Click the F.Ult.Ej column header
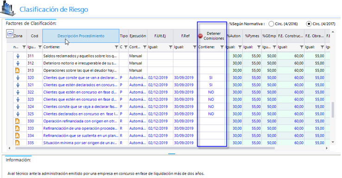This screenshot has height=178, width=342. [160, 36]
